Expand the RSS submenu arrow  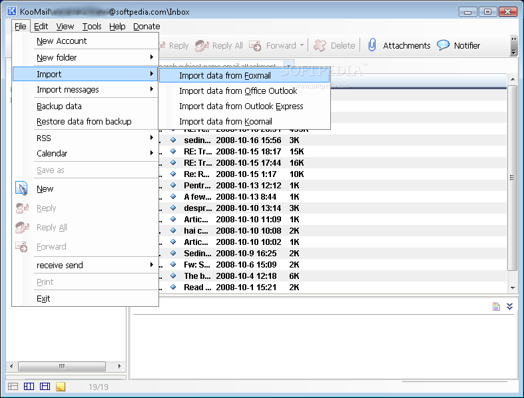pos(152,138)
